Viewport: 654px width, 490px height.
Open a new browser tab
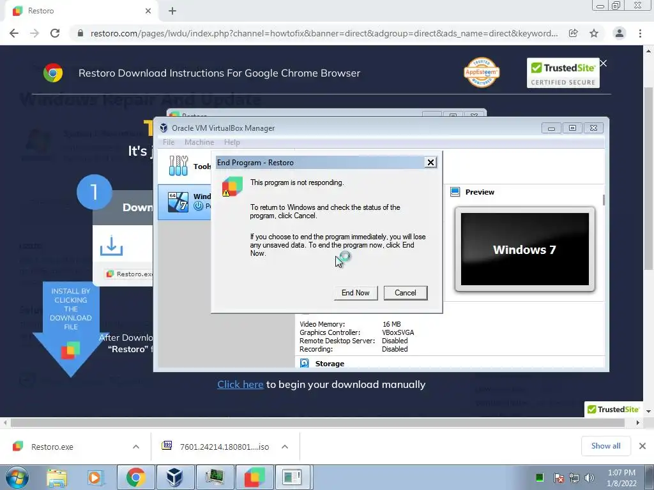(172, 11)
